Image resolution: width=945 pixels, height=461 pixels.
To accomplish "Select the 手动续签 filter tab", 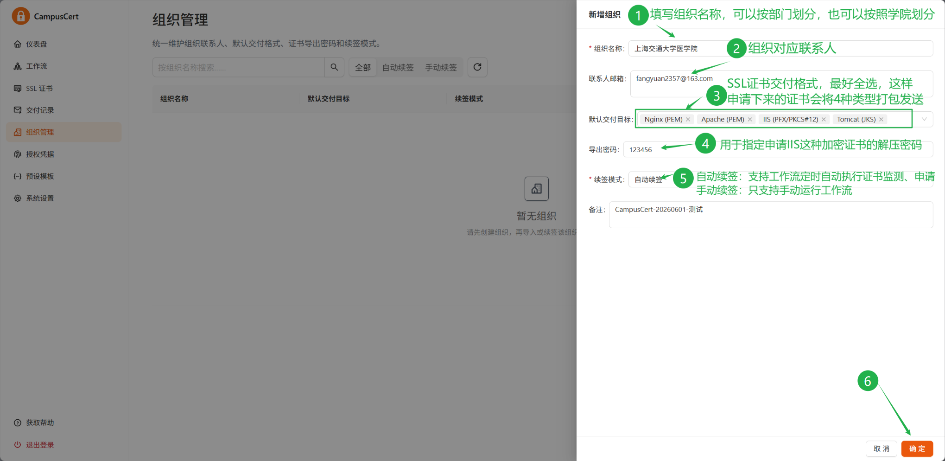I will (x=441, y=67).
